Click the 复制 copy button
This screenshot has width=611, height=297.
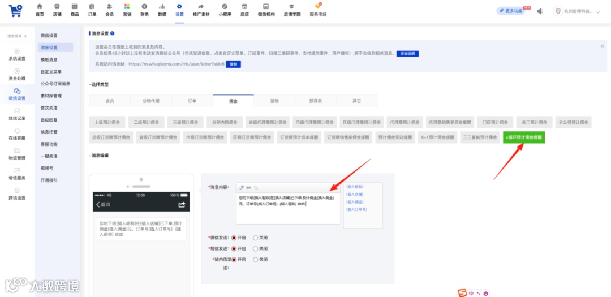(233, 64)
